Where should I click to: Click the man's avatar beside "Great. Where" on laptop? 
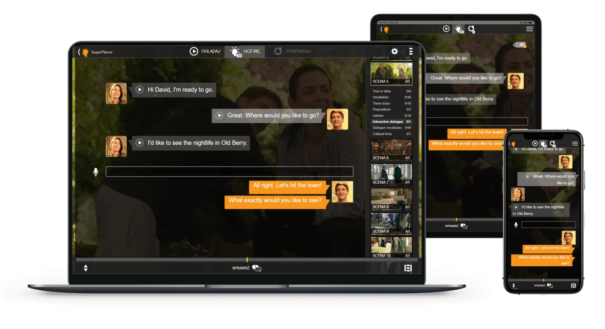(337, 119)
